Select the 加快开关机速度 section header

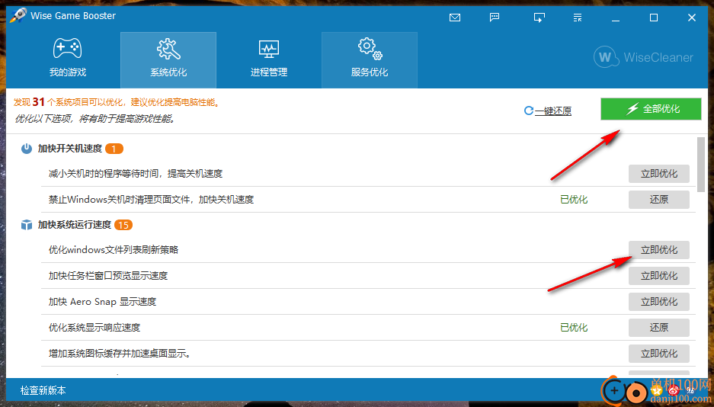(x=69, y=149)
